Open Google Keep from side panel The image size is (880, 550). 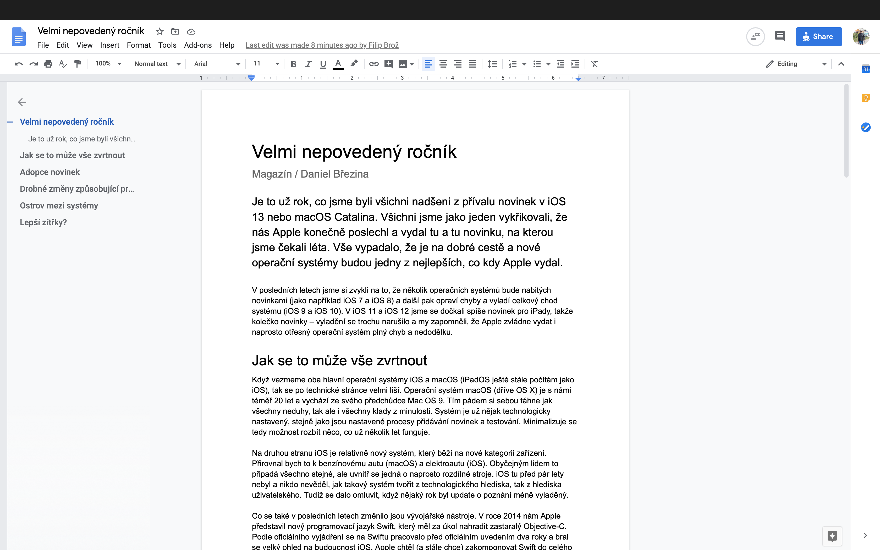tap(865, 98)
